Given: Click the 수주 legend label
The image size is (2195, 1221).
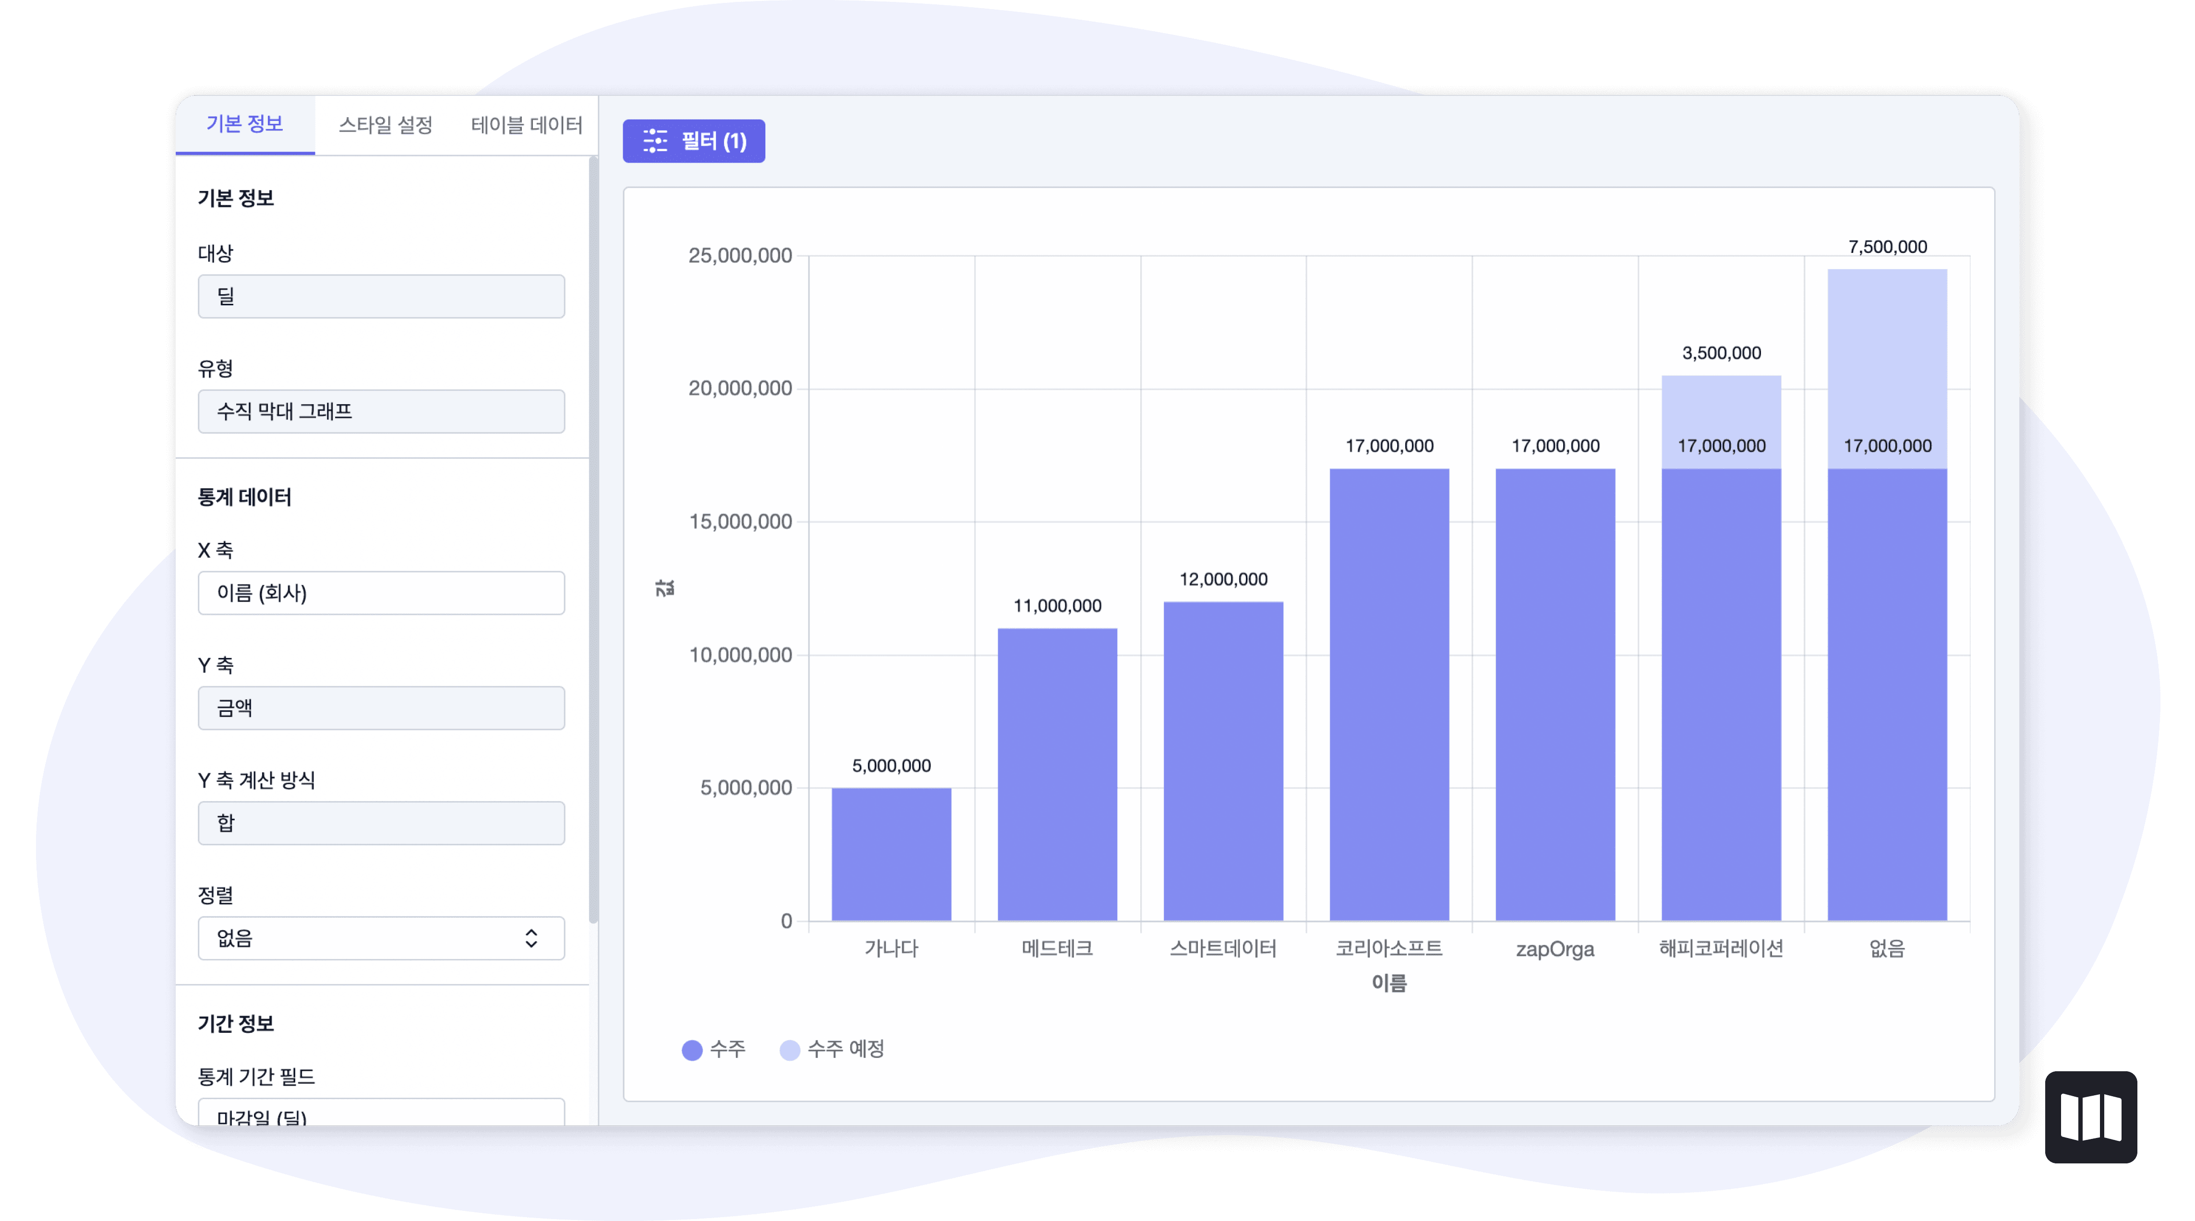Looking at the screenshot, I should tap(728, 1049).
